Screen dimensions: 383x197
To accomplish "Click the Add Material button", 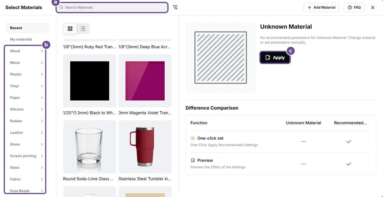I will 321,7.
